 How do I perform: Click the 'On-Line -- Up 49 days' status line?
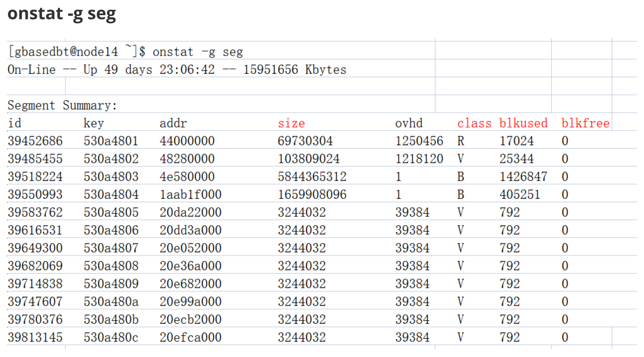point(177,70)
